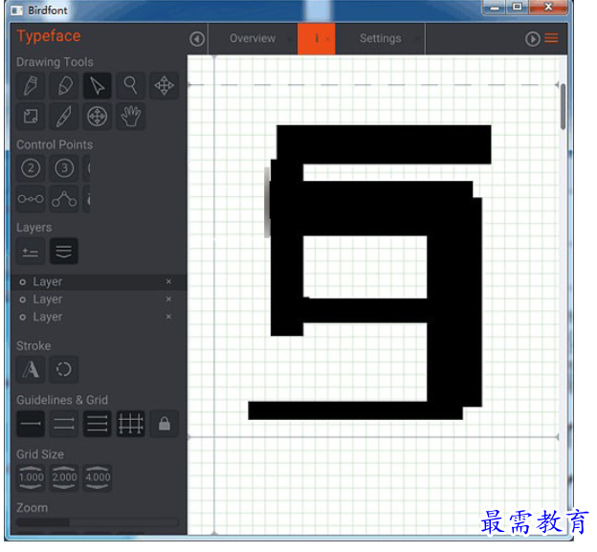Select the Pen tool in Drawing Tools
Image resolution: width=597 pixels, height=552 pixels.
31,86
